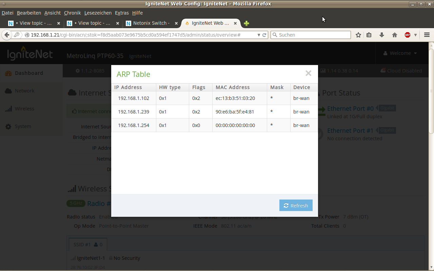Screen dimensions: 434x271
Task: Open the downloads arrow icon
Action: point(382,35)
